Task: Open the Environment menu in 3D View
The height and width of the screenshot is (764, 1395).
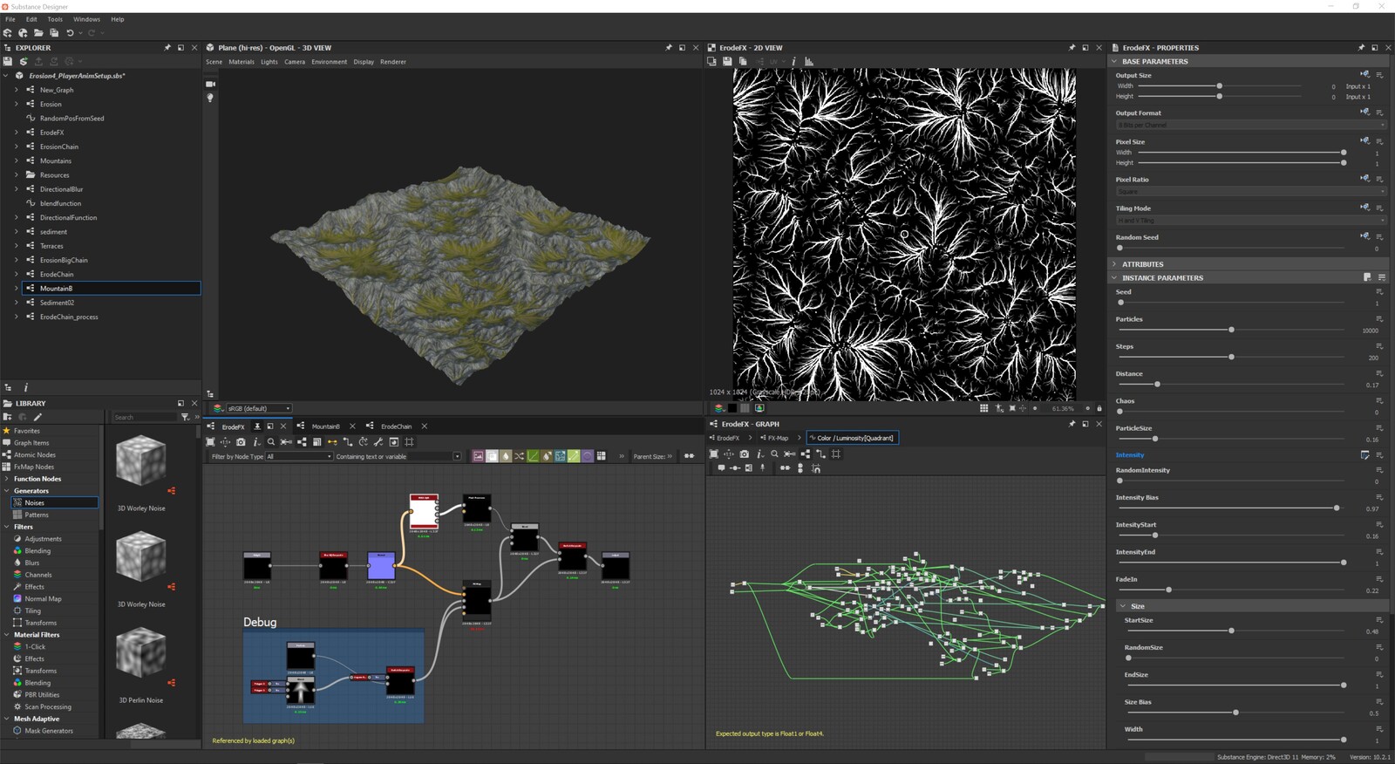Action: (x=330, y=62)
